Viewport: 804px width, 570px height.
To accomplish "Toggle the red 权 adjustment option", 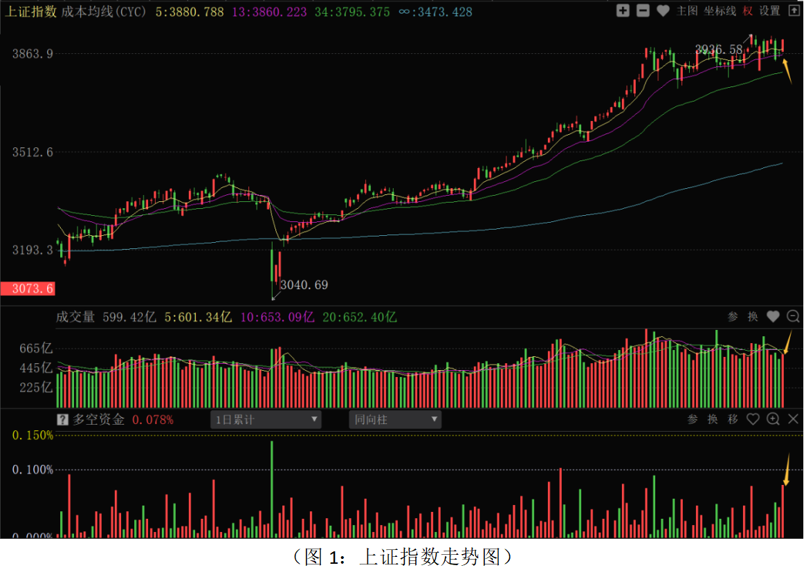I will (748, 10).
